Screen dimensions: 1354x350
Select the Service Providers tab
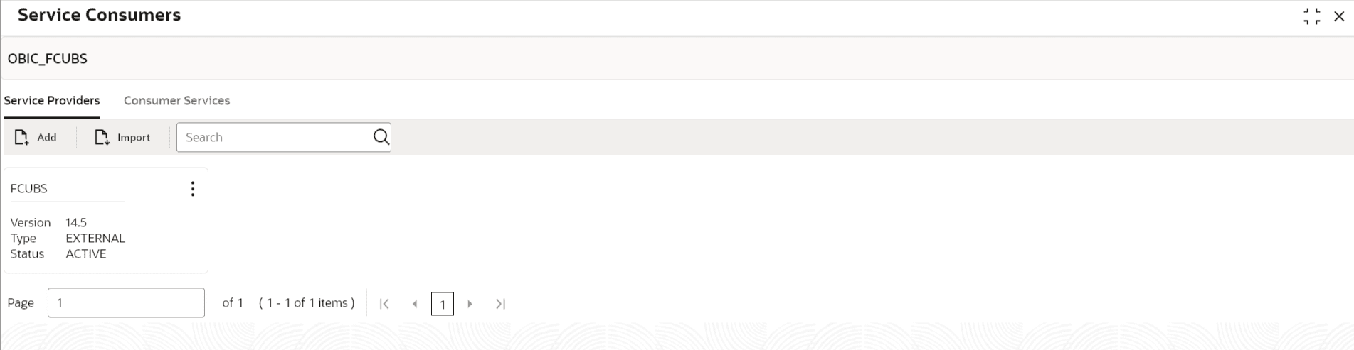point(52,101)
